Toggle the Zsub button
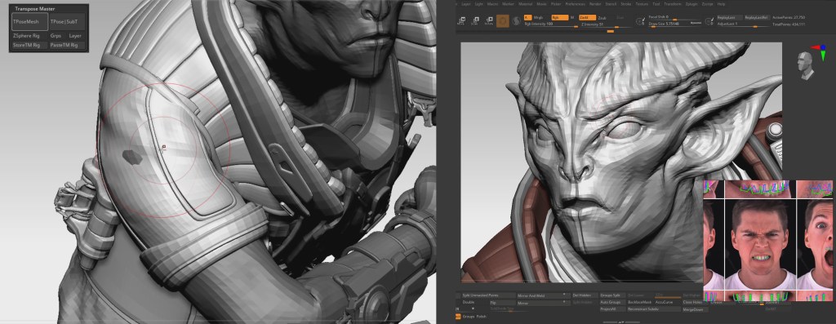 602,18
